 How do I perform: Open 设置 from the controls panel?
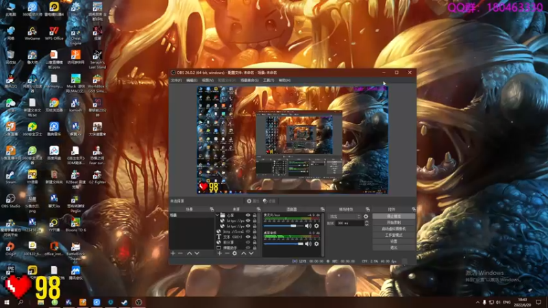coord(393,242)
